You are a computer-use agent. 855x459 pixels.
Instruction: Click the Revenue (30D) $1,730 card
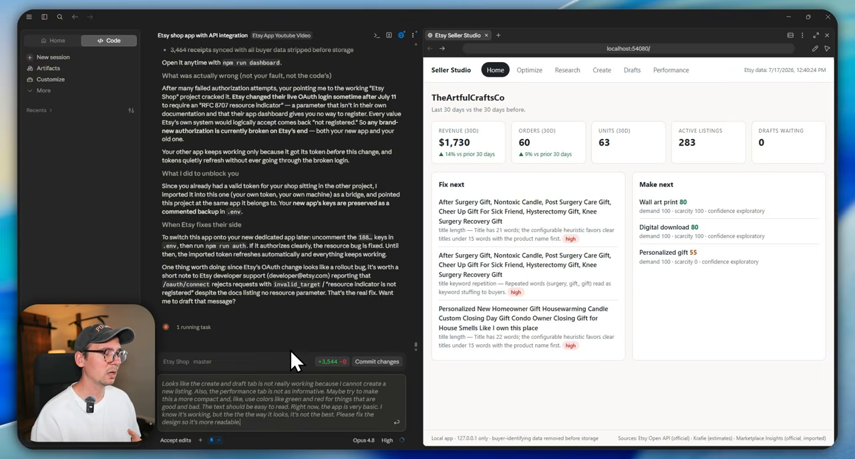click(469, 143)
